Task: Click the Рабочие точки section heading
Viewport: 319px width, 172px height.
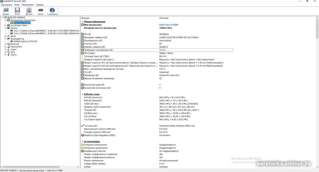Action: click(x=92, y=94)
